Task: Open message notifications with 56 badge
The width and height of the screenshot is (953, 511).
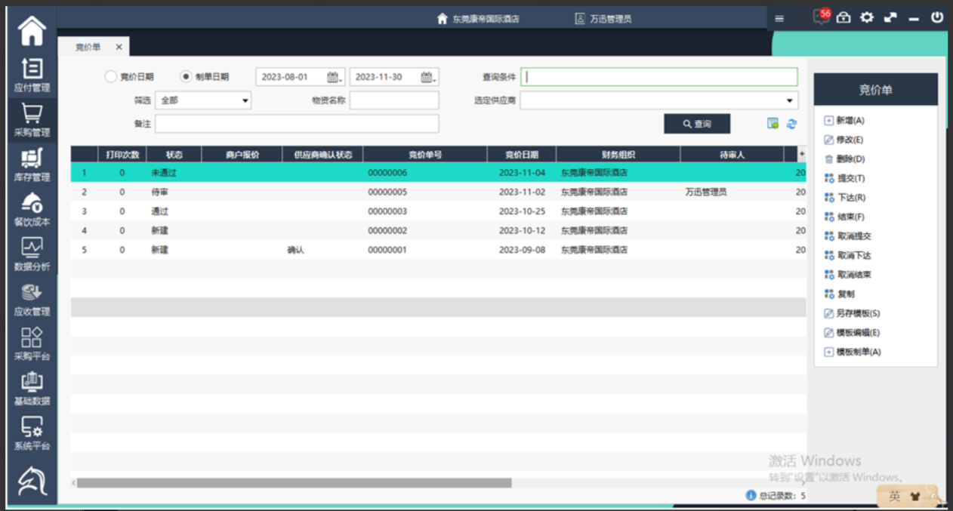Action: pos(820,17)
